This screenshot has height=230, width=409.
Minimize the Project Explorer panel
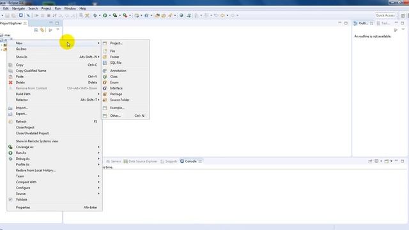pyautogui.click(x=51, y=23)
